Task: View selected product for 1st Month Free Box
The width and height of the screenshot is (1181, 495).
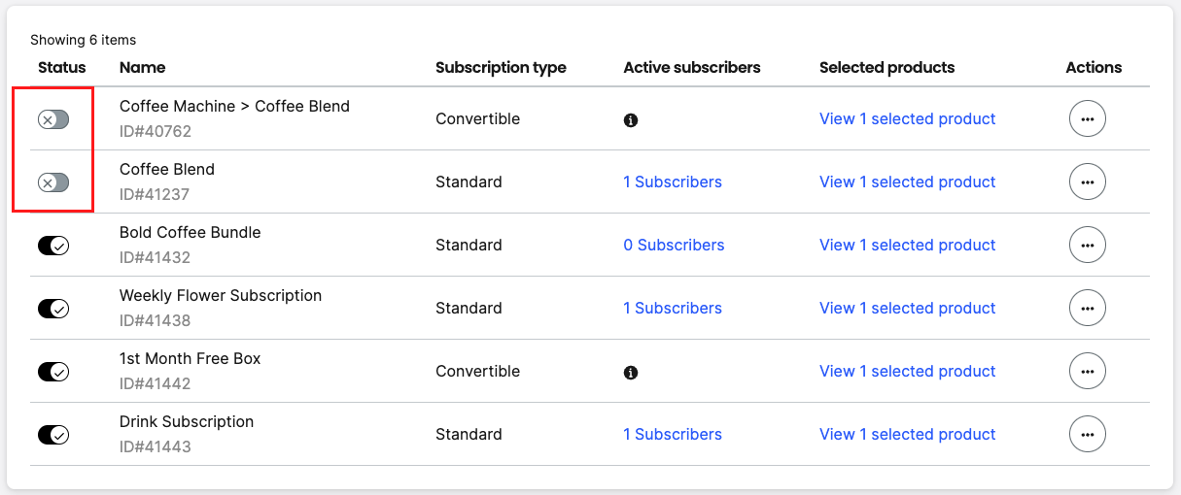Action: (908, 371)
